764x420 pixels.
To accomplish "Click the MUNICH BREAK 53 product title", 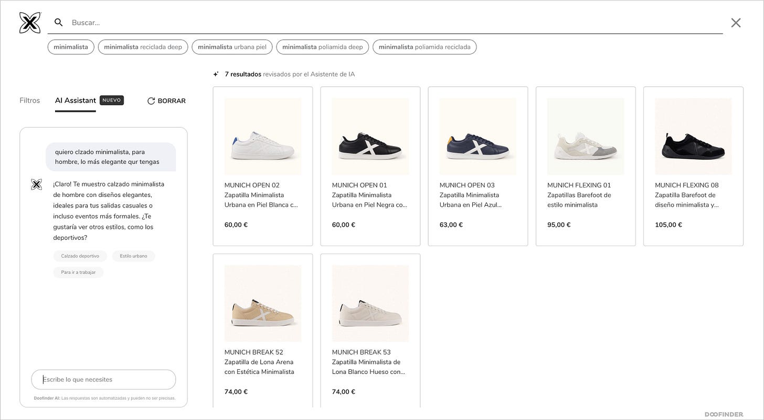I will pyautogui.click(x=369, y=362).
